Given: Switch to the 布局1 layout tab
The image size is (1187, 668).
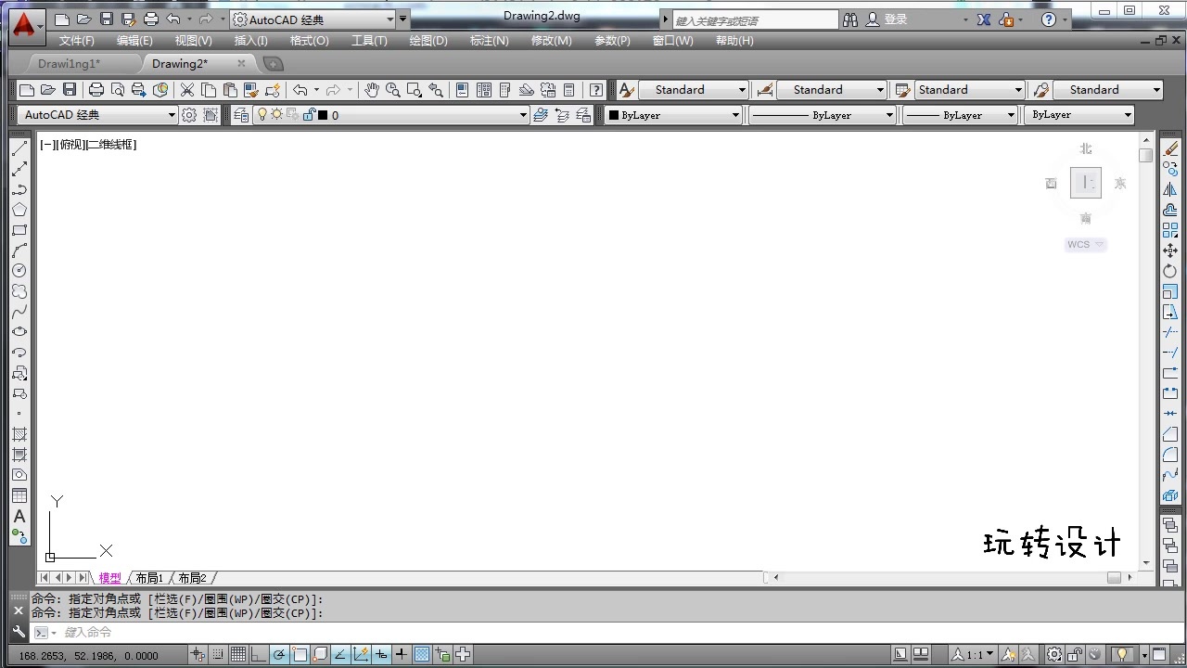Looking at the screenshot, I should click(149, 578).
